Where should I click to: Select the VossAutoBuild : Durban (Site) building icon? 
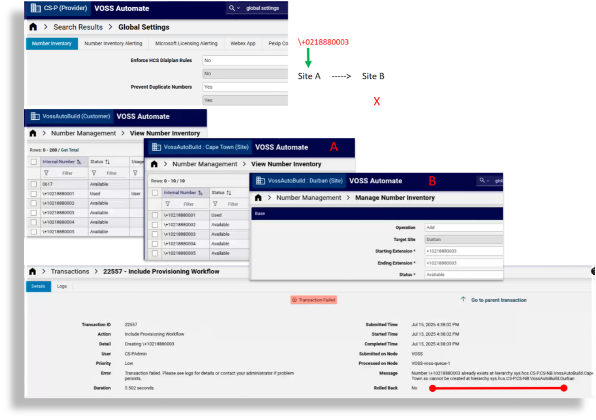pyautogui.click(x=261, y=181)
